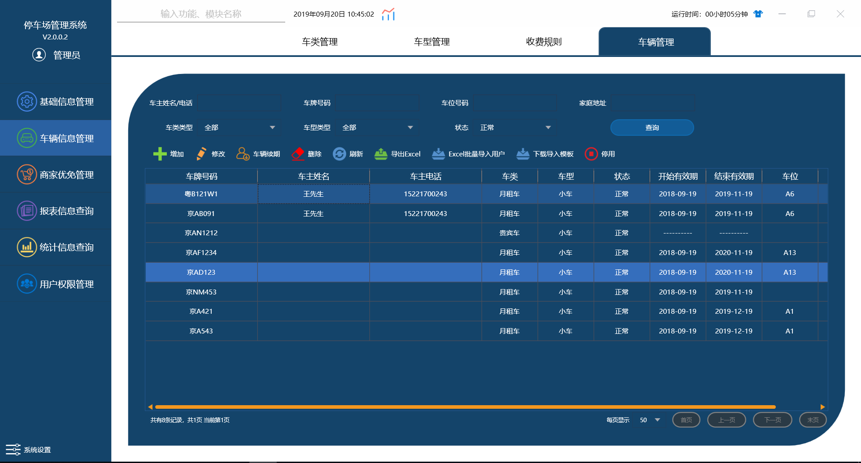Click the Excel批量导入用户 import icon
This screenshot has height=463, width=861.
pyautogui.click(x=438, y=154)
